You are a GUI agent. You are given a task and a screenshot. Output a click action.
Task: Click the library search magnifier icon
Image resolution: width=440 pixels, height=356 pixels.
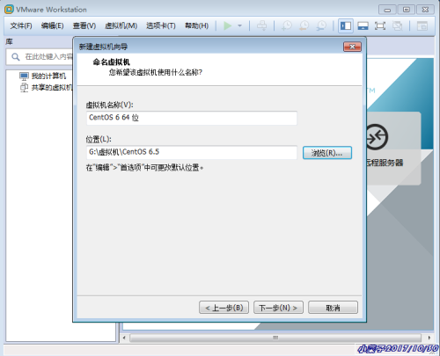tap(16, 56)
